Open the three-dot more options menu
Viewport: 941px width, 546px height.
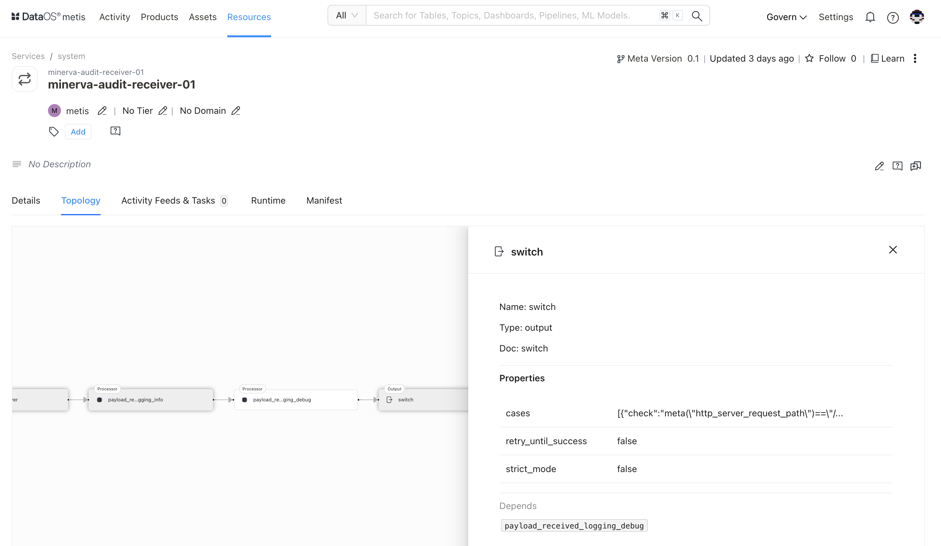915,58
